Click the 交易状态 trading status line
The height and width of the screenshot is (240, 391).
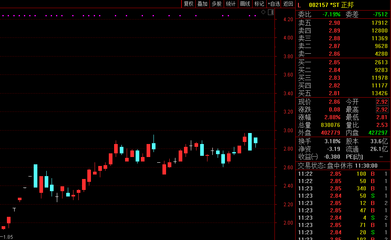tap(338, 166)
